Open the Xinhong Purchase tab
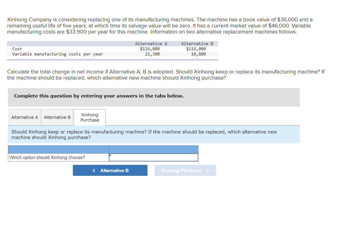The height and width of the screenshot is (252, 341). pos(89,117)
